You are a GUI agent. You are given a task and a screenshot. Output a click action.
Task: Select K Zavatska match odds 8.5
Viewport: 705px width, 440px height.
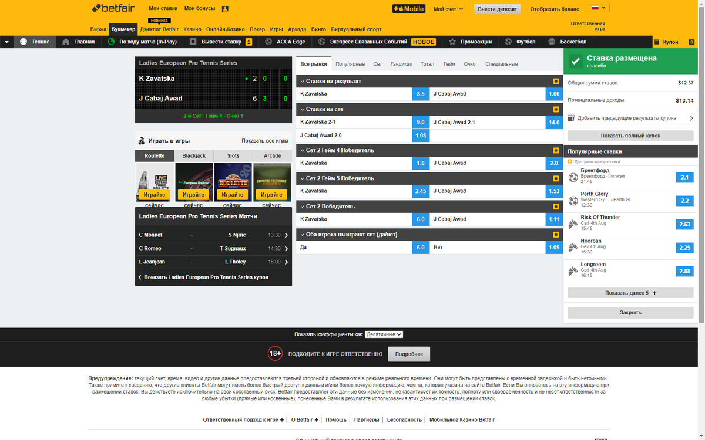421,94
